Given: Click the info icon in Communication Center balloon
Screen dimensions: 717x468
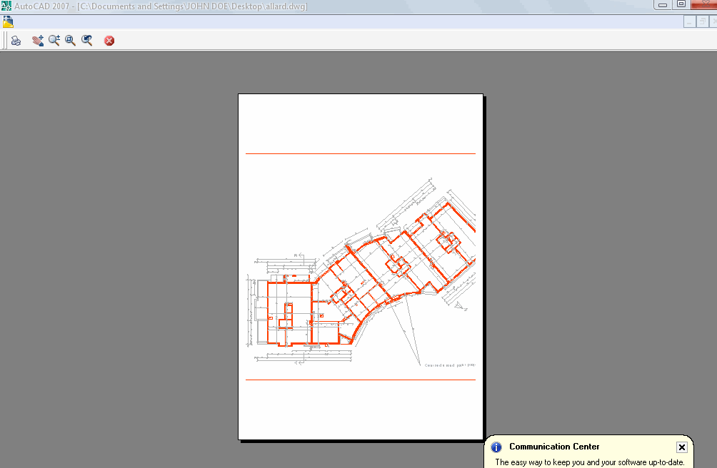Looking at the screenshot, I should (496, 447).
